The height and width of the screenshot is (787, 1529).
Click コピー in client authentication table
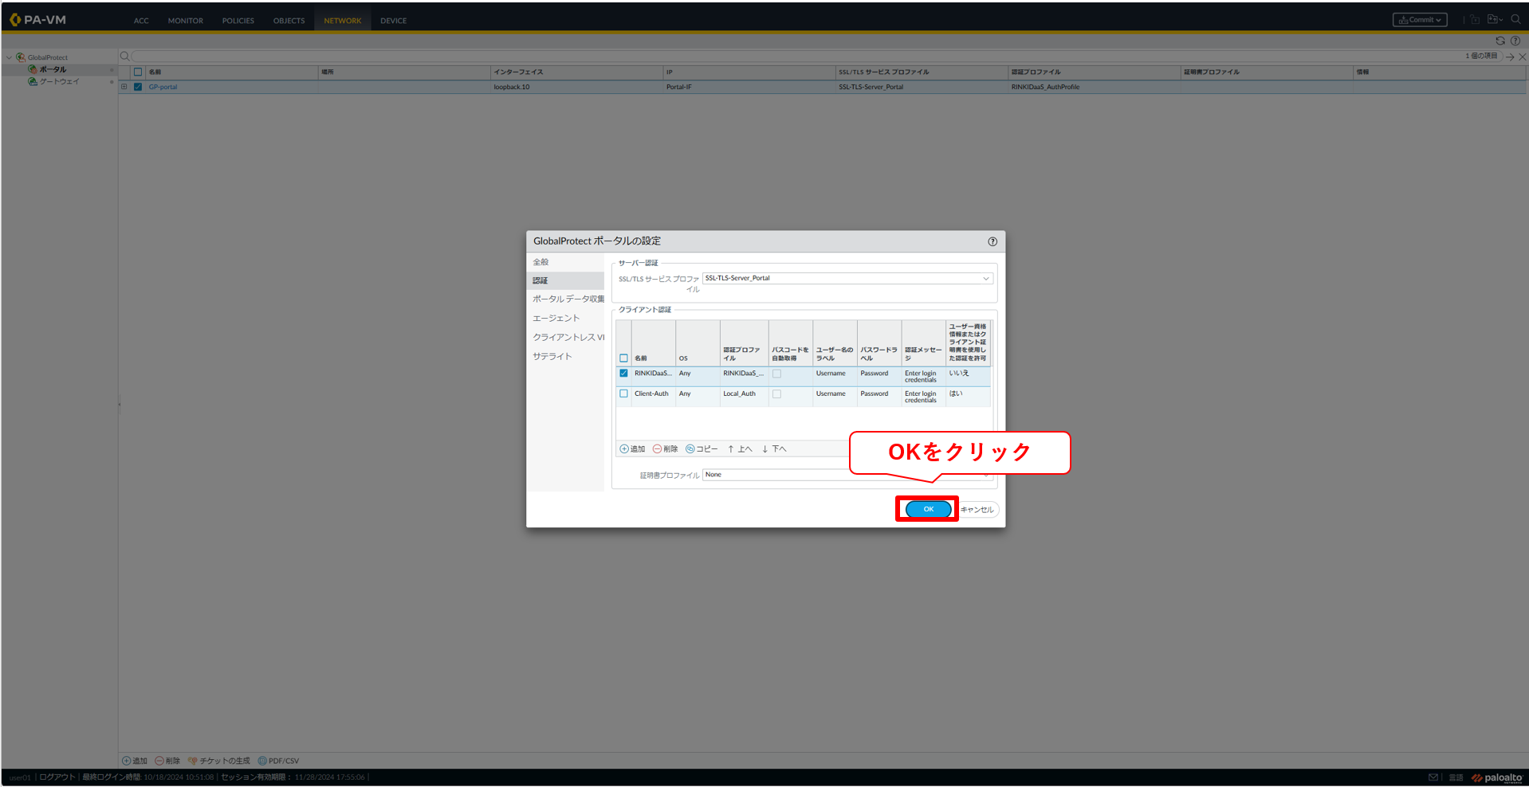click(702, 449)
